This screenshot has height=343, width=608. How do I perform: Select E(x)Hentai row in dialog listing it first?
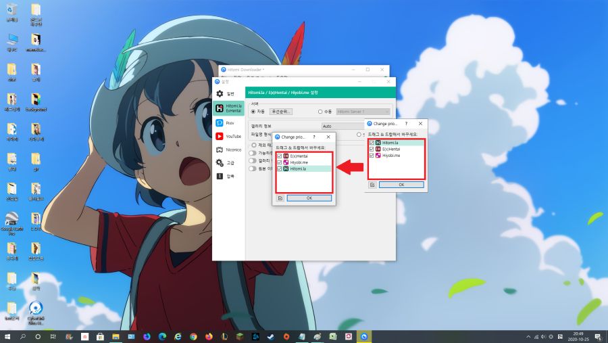coord(304,156)
